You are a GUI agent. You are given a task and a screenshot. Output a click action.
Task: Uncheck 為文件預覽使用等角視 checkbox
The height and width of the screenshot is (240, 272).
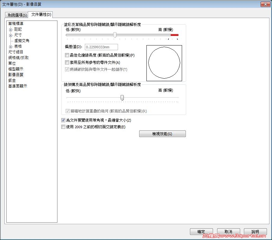pyautogui.click(x=63, y=120)
